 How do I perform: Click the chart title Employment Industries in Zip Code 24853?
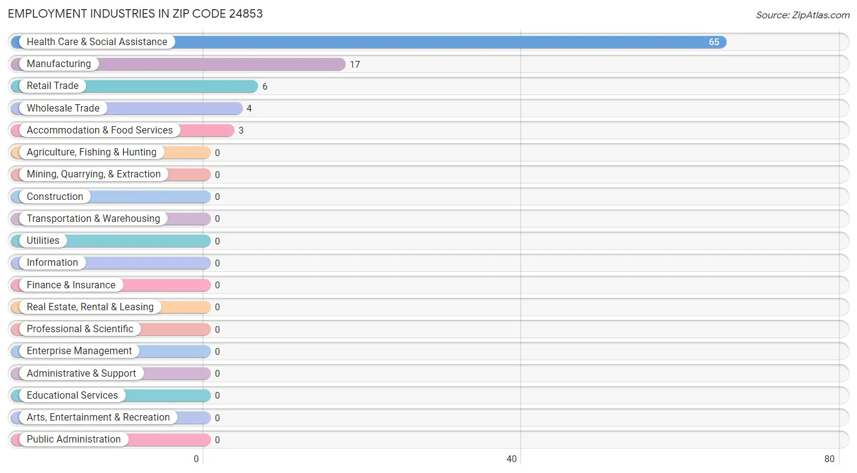[135, 13]
